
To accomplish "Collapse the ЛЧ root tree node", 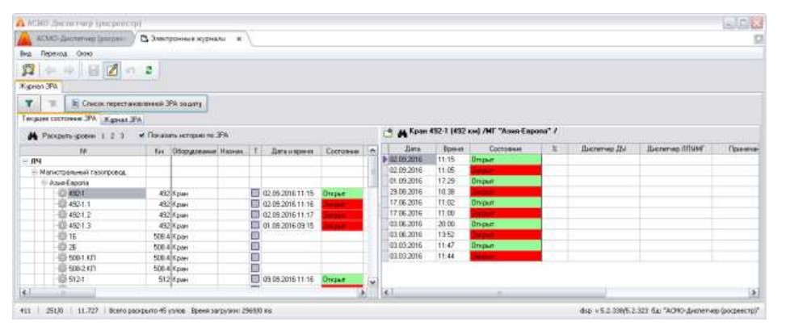I will click(x=24, y=161).
